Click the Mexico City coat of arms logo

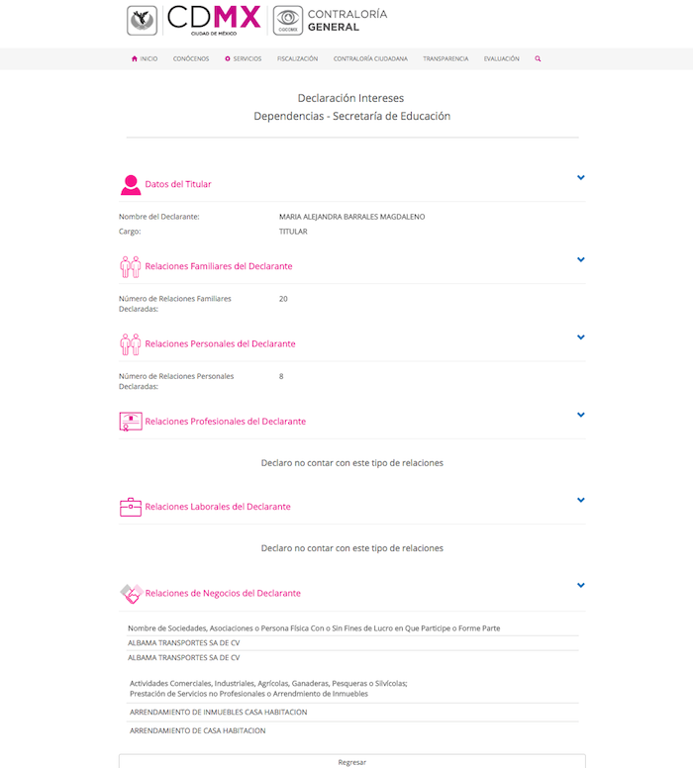(x=142, y=20)
